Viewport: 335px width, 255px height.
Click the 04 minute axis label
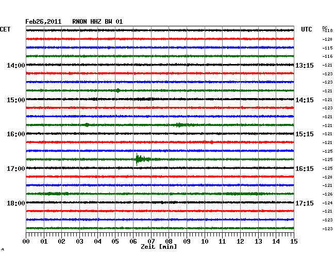pos(97,242)
